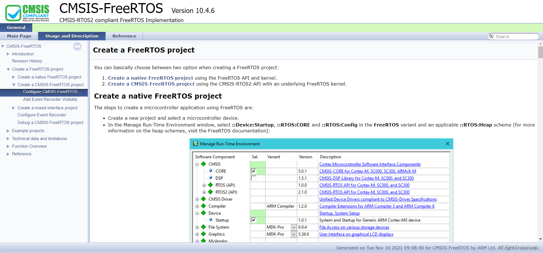Expand the CMSIS Driver component group

pyautogui.click(x=197, y=199)
